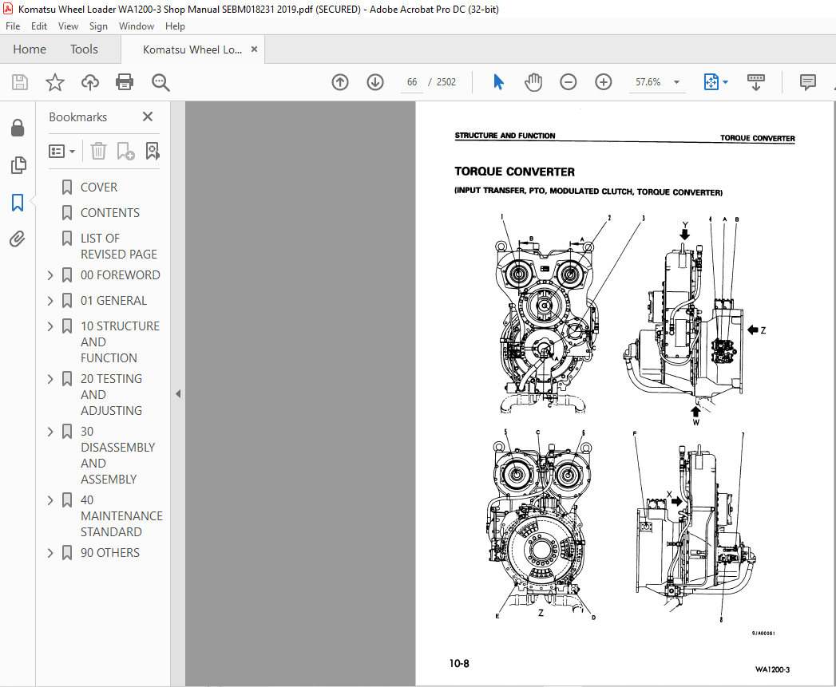Activate the selection arrow tool
836x687 pixels.
[498, 82]
